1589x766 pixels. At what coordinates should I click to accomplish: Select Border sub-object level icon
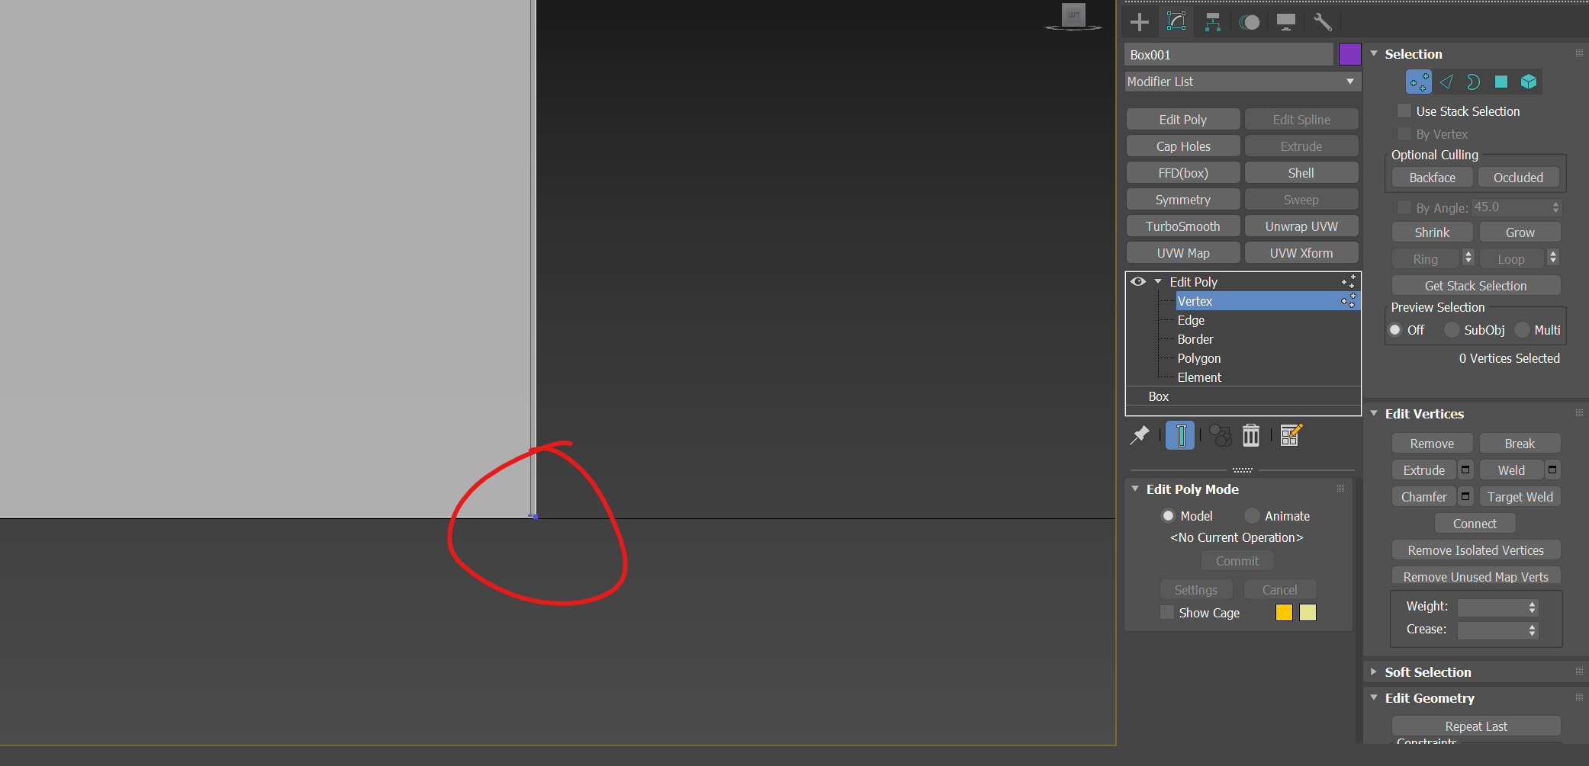point(1474,82)
